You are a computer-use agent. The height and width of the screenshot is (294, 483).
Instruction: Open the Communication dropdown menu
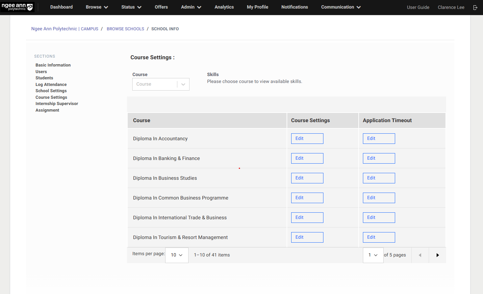click(x=341, y=7)
